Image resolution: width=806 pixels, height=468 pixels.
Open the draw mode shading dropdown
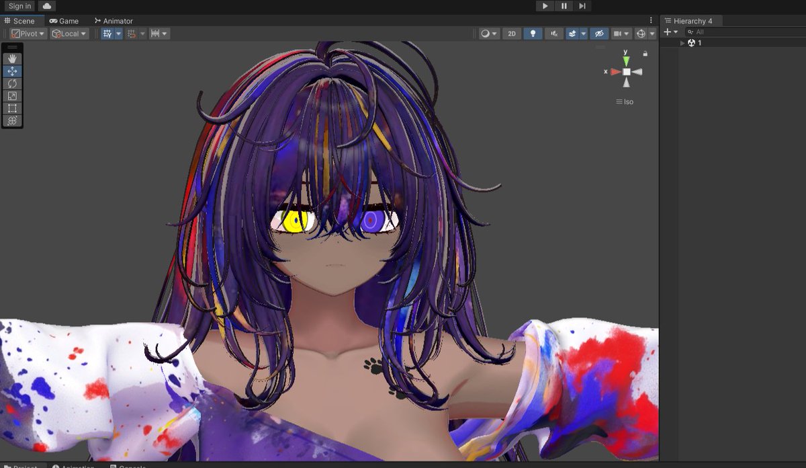point(489,34)
